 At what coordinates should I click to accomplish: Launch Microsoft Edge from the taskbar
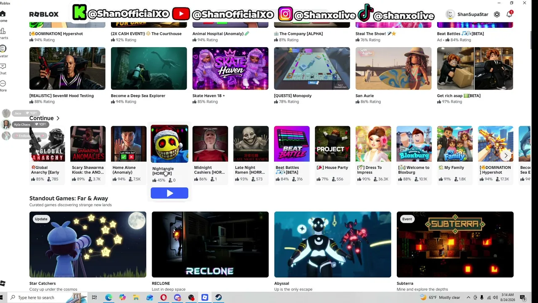pos(108,298)
